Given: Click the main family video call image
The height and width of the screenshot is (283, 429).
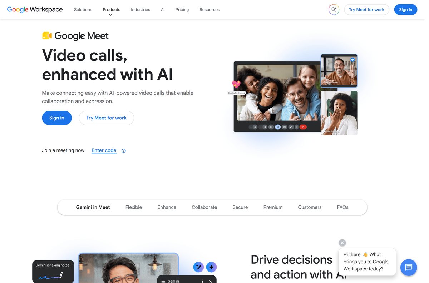Looking at the screenshot, I should 278,93.
